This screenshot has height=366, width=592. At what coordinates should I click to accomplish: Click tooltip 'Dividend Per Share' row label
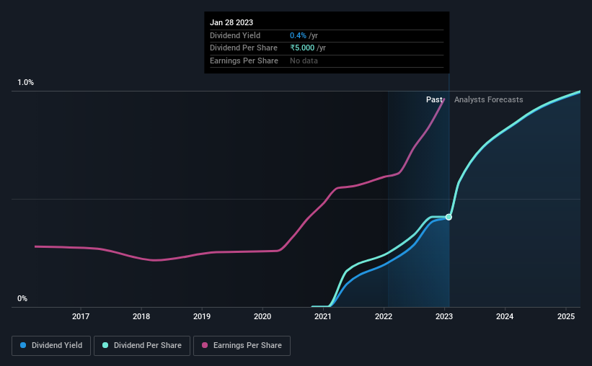coord(244,48)
